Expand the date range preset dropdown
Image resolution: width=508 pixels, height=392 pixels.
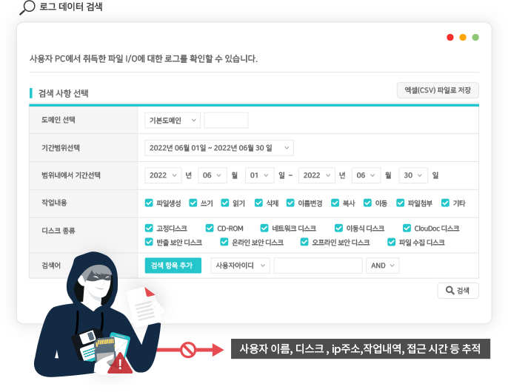click(218, 148)
